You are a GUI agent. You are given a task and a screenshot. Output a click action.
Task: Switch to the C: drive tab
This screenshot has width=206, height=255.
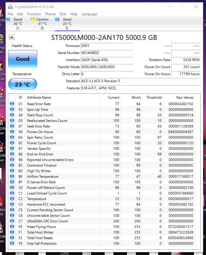click(x=18, y=24)
